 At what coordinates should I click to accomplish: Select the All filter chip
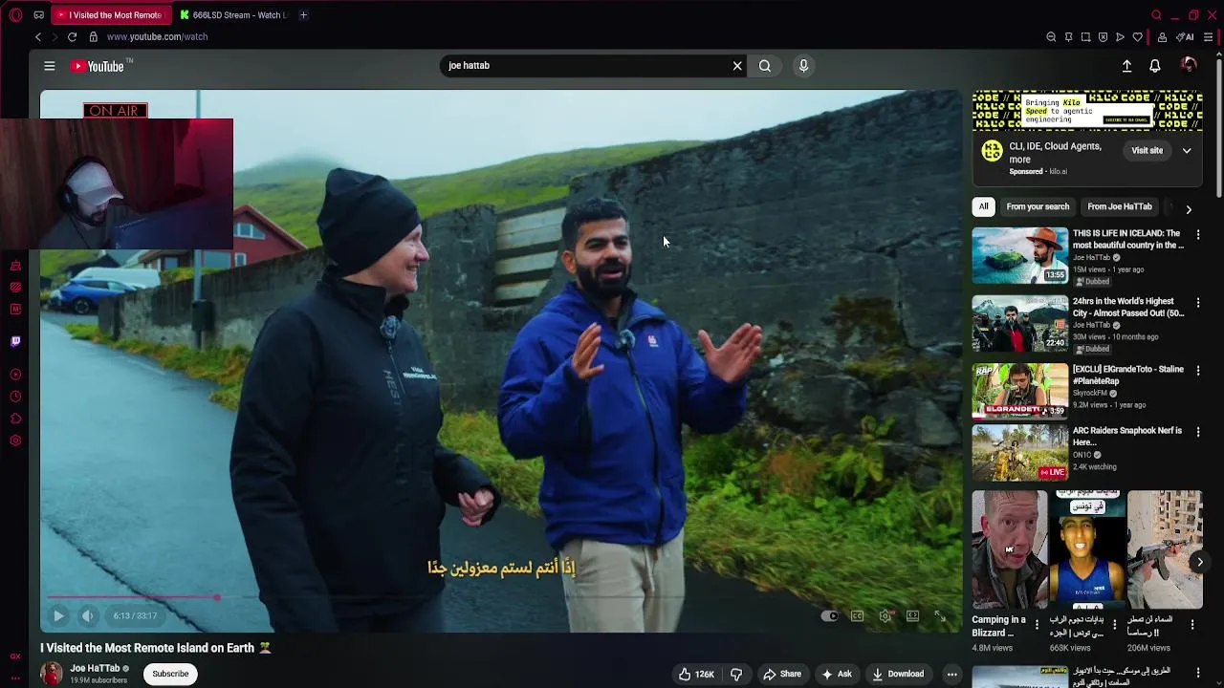coord(983,206)
